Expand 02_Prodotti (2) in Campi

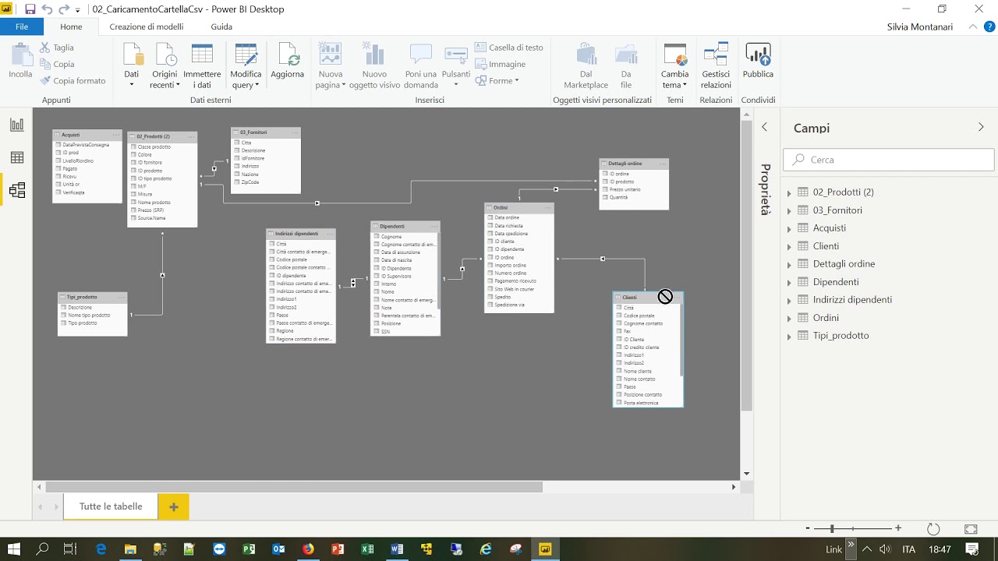789,192
